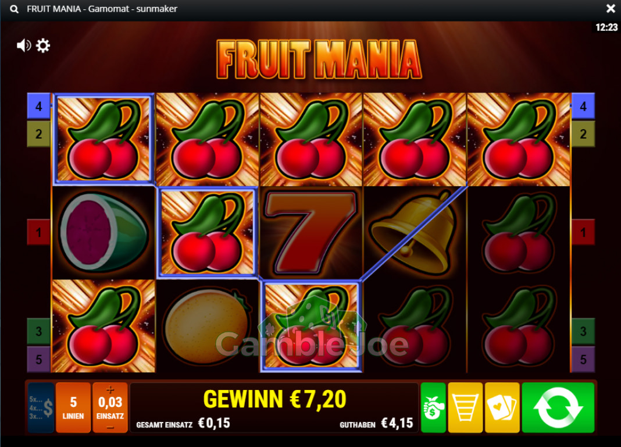Click the red 7 symbol on the reels

311,233
